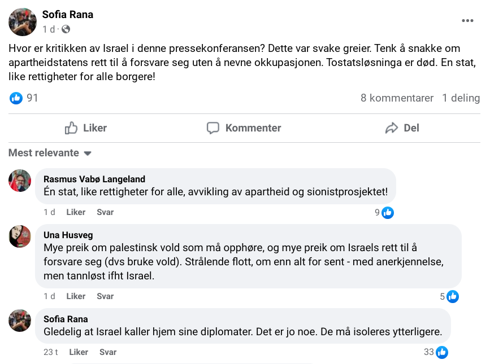Open the post options three-dot menu
Image resolution: width=490 pixels, height=364 pixels.
click(x=467, y=21)
